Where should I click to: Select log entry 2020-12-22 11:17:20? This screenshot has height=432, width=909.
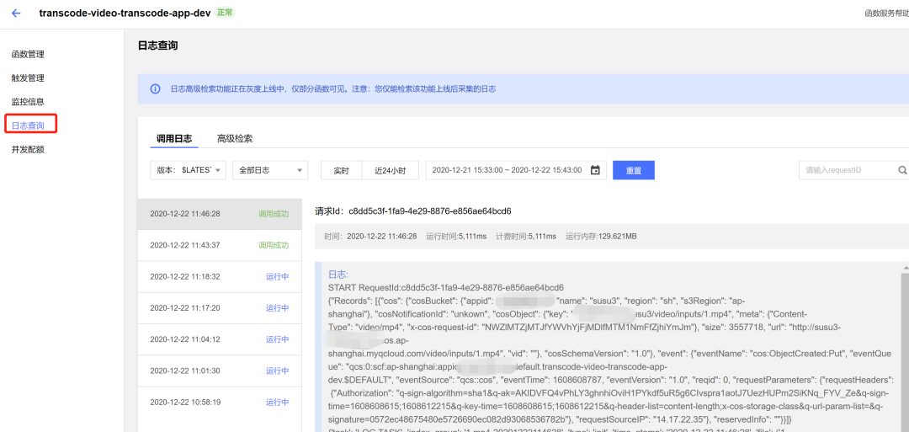tap(219, 308)
